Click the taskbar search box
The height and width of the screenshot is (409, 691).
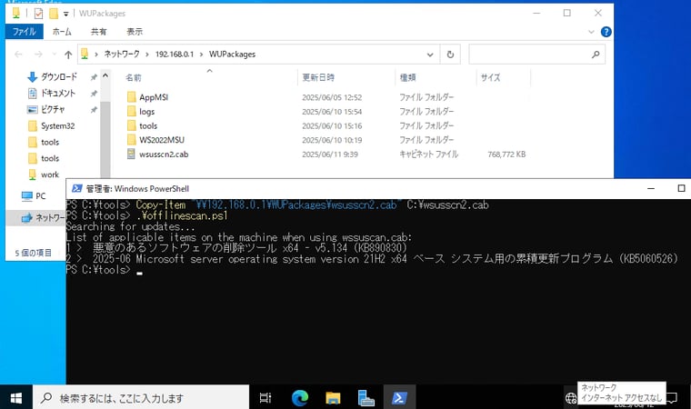tap(141, 398)
